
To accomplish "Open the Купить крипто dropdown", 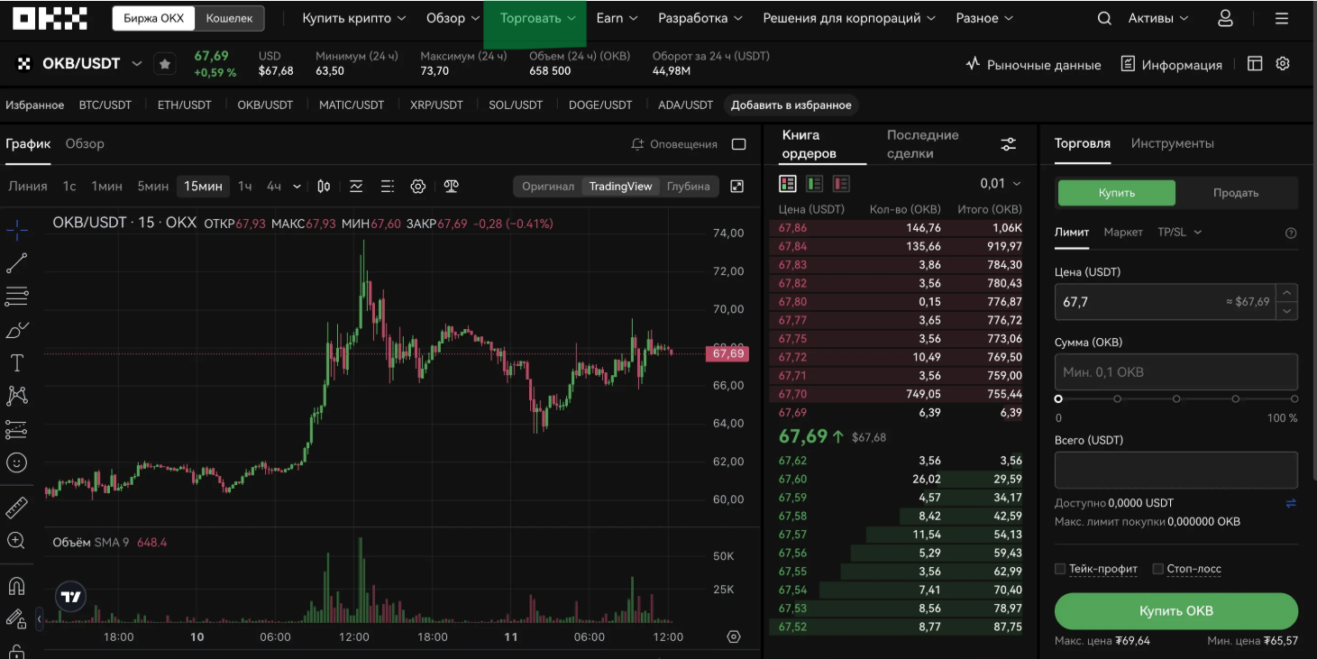I will (x=353, y=18).
